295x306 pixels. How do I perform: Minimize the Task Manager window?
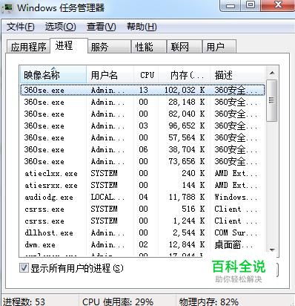230,5
